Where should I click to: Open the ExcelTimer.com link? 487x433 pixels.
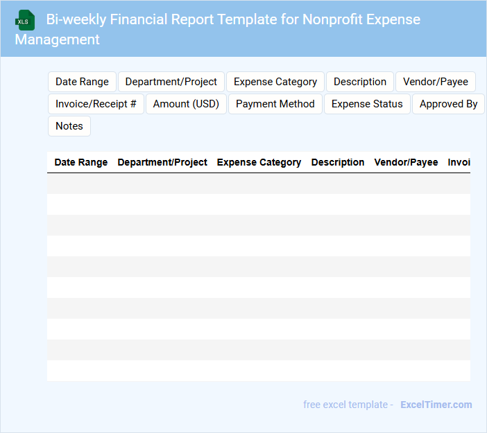[x=436, y=405]
